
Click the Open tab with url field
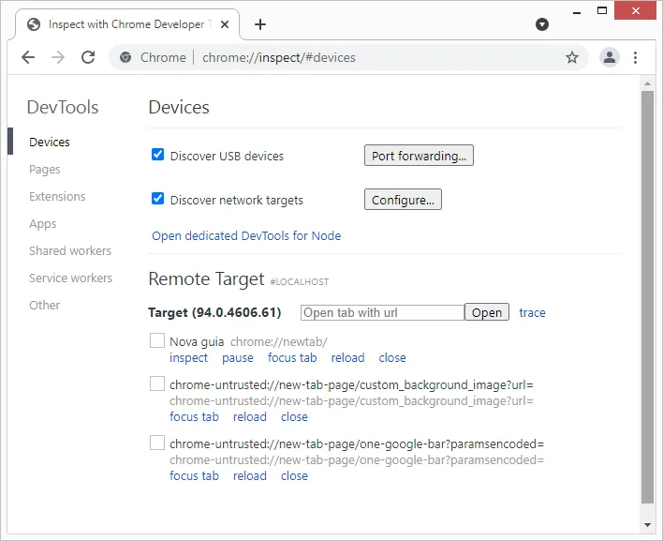point(382,312)
